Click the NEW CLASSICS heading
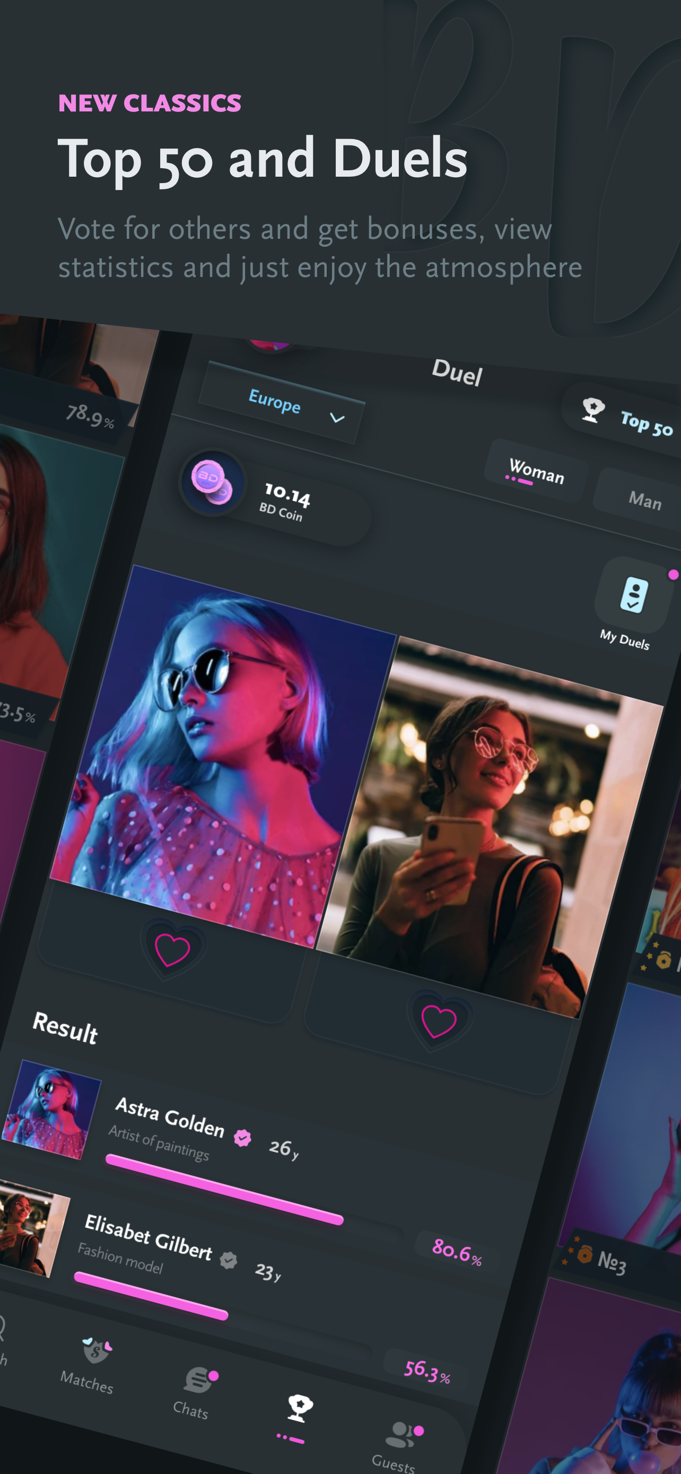Image resolution: width=681 pixels, height=1474 pixels. (150, 103)
